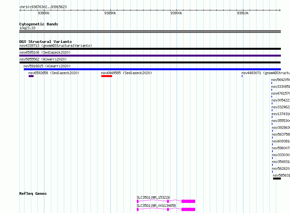Click the variant label starting esv137431

(x=281, y=114)
